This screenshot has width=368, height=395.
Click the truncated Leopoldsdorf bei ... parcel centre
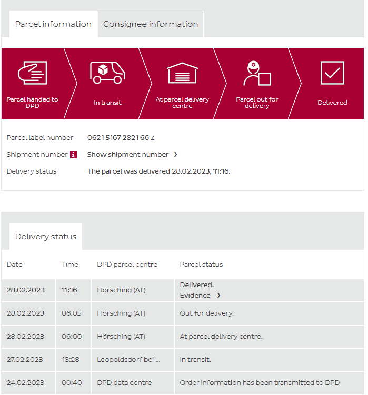(x=128, y=360)
